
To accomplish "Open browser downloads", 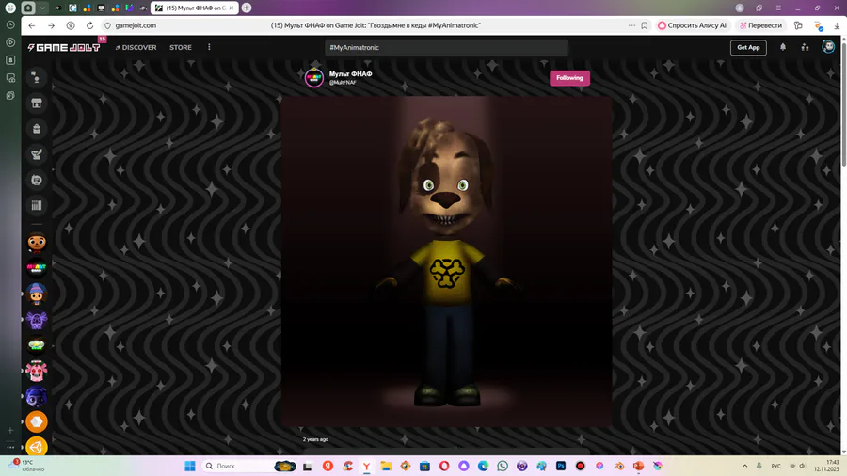I will coord(837,25).
